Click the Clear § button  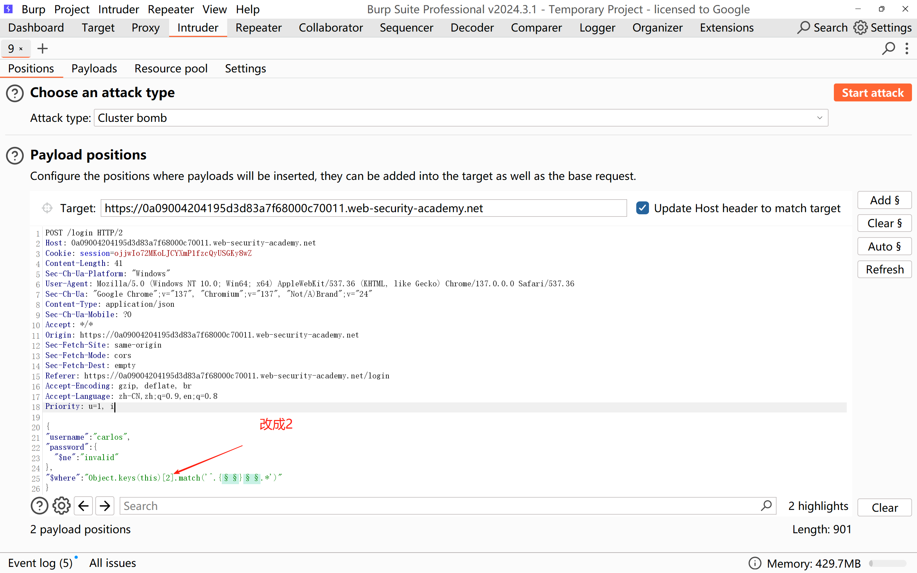tap(884, 223)
